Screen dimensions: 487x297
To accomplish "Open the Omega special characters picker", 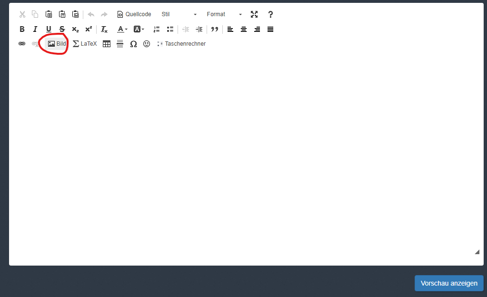I will [133, 44].
